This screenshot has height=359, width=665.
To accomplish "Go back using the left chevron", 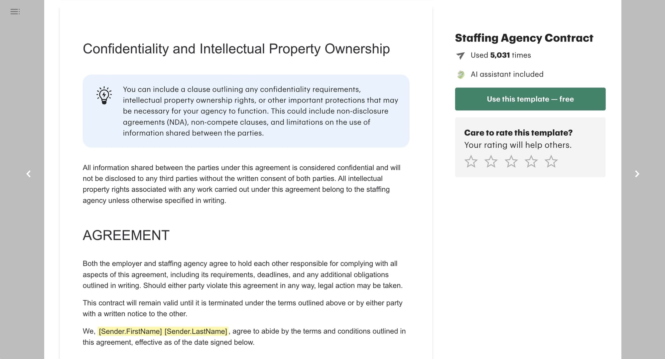I will (x=28, y=174).
